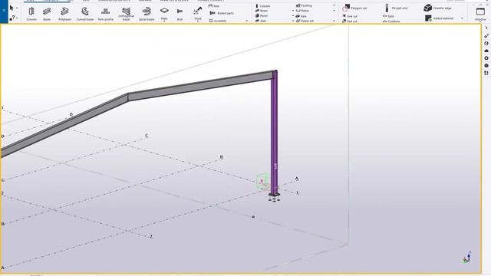Select the column base plate
Screen dimensions: 491x276
point(275,195)
